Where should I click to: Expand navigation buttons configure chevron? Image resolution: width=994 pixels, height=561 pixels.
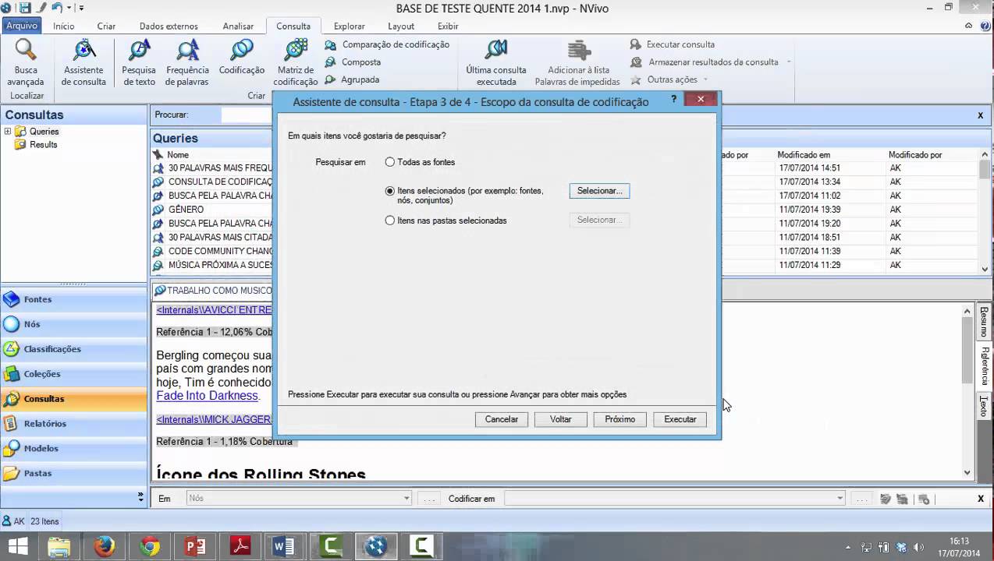click(140, 496)
